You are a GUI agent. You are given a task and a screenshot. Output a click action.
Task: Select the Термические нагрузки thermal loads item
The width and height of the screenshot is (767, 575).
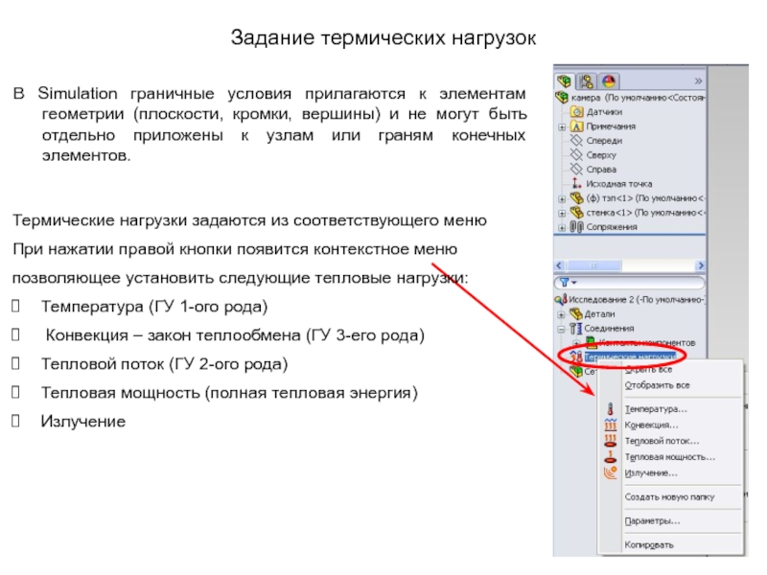pos(630,356)
